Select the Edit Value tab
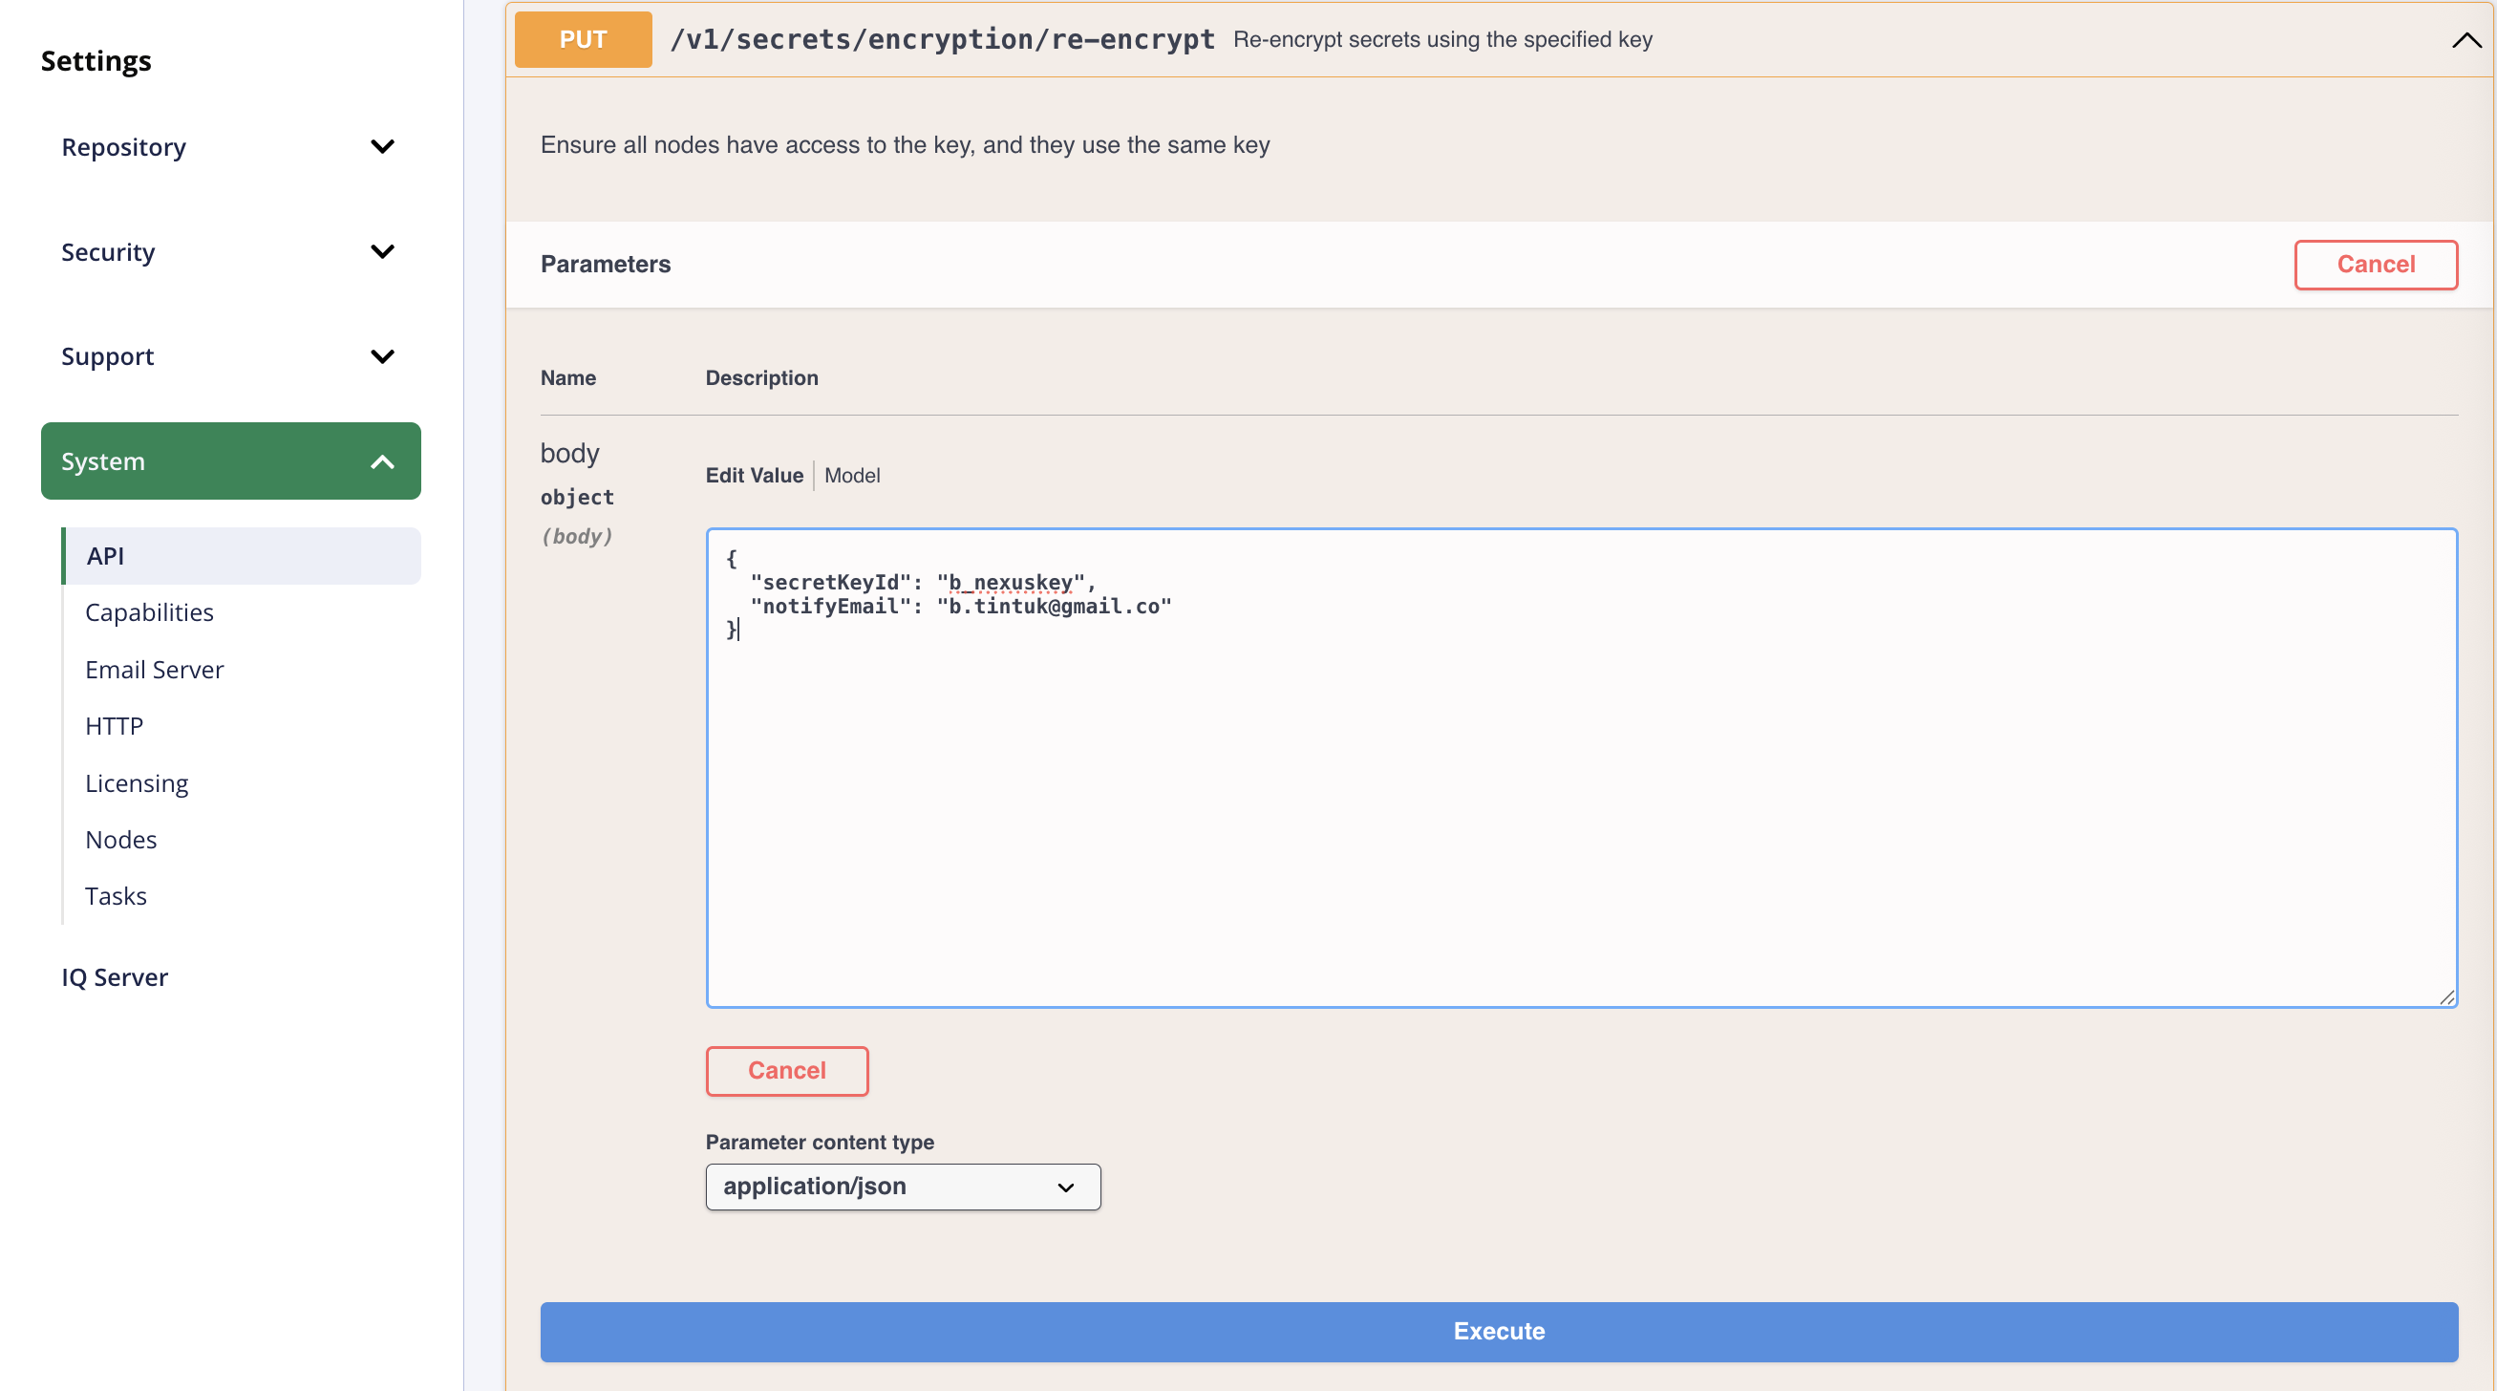The width and height of the screenshot is (2497, 1391). pyautogui.click(x=753, y=475)
